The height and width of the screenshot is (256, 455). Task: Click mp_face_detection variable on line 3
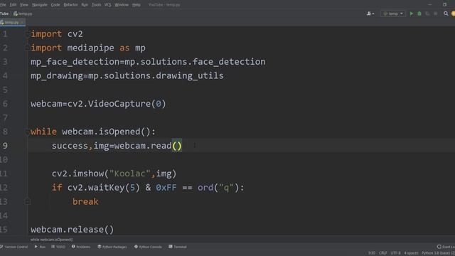pos(75,62)
